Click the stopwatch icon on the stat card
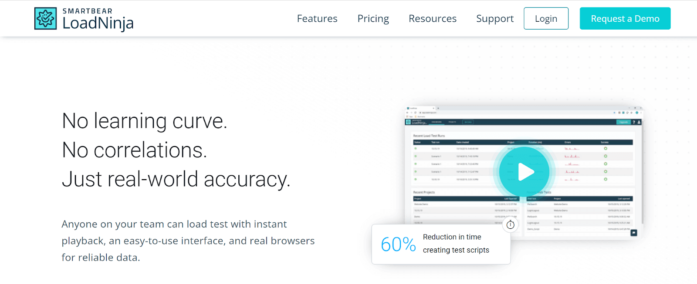The image size is (697, 284). pyautogui.click(x=511, y=225)
